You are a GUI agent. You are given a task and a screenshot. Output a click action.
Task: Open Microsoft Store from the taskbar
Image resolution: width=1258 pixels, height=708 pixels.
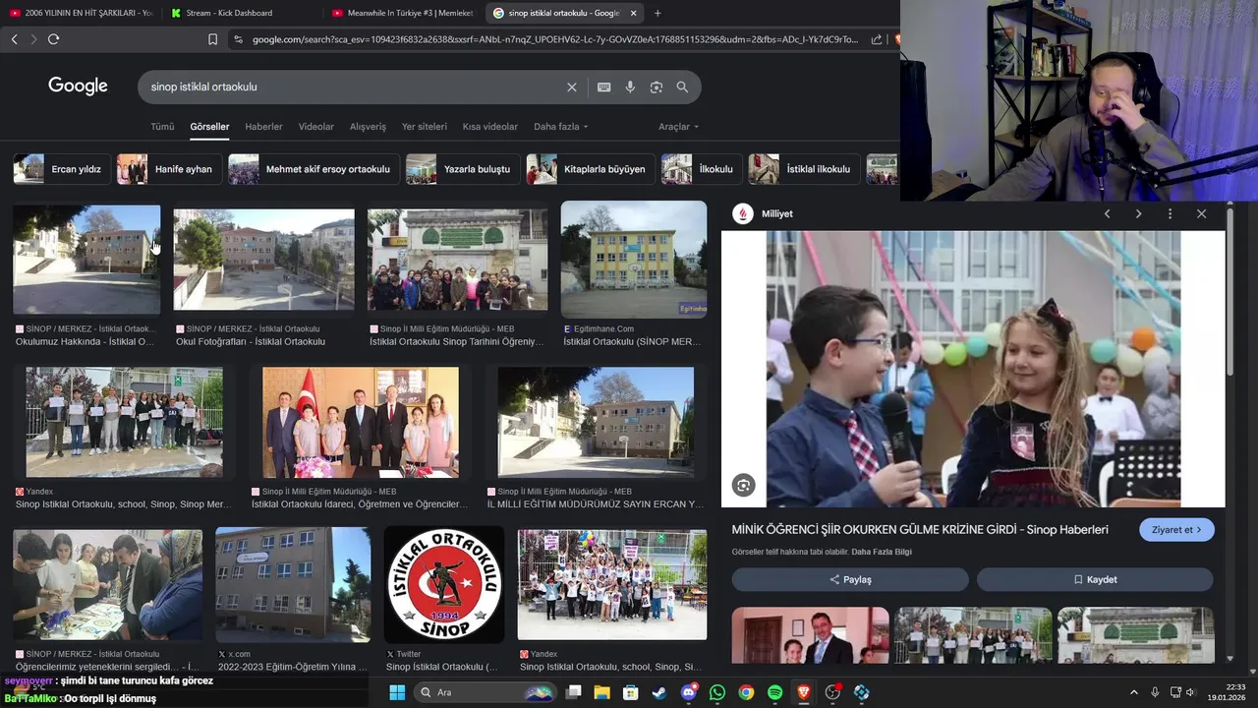pos(631,692)
